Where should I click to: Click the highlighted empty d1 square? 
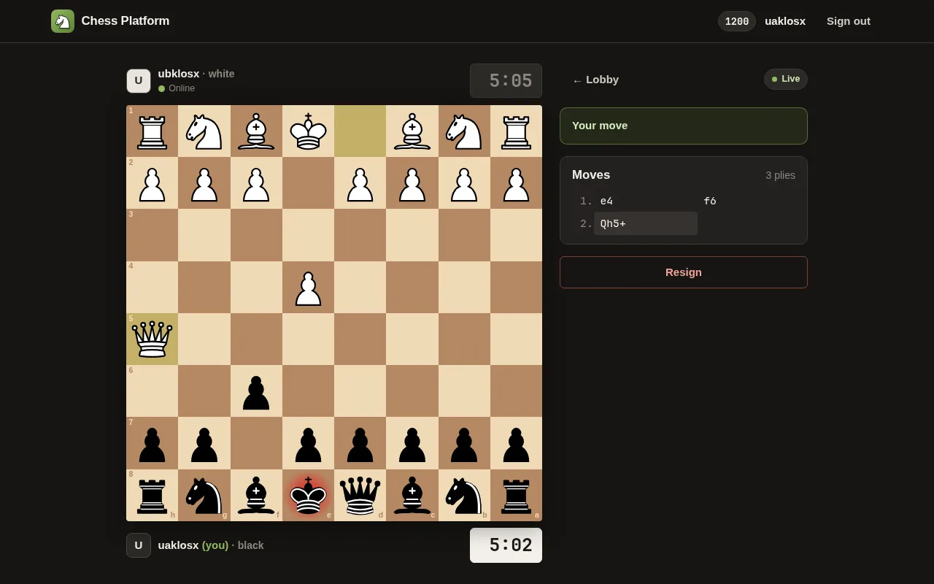pos(360,131)
